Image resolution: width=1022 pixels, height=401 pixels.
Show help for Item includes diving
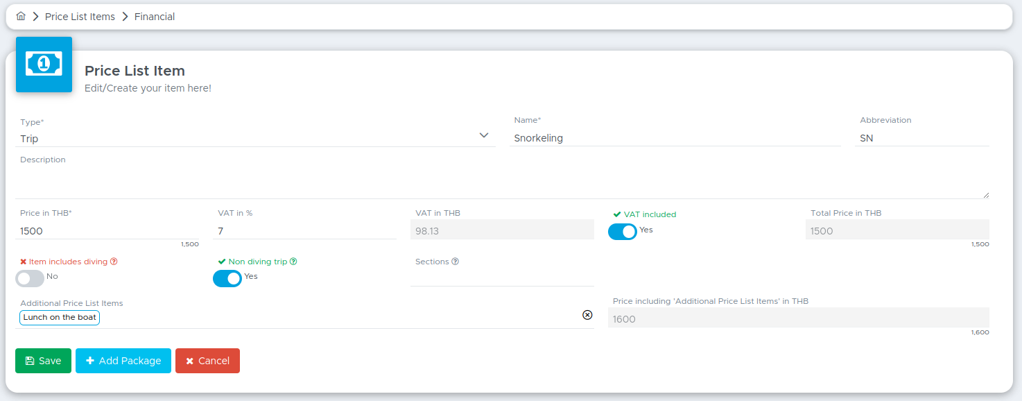coord(114,262)
